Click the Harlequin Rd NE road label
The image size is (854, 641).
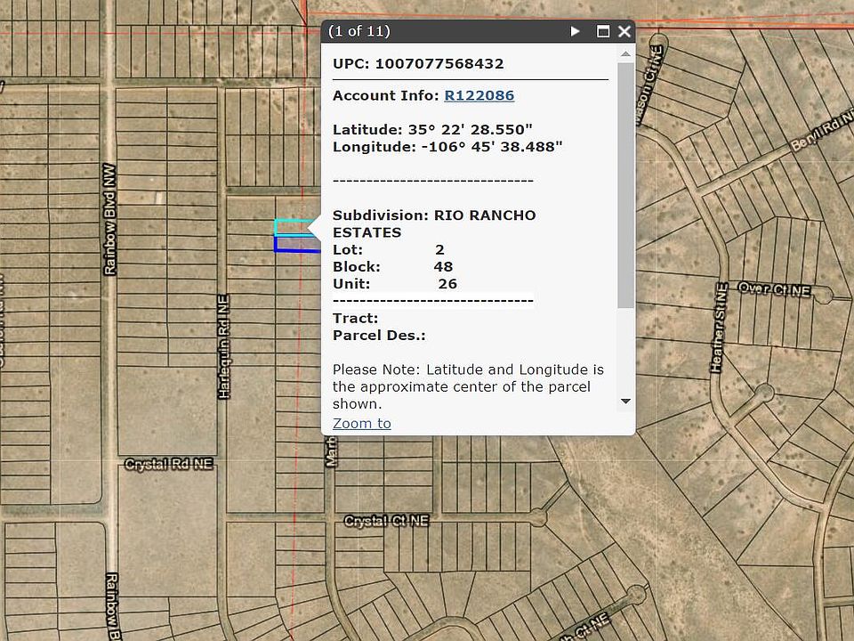coord(223,347)
